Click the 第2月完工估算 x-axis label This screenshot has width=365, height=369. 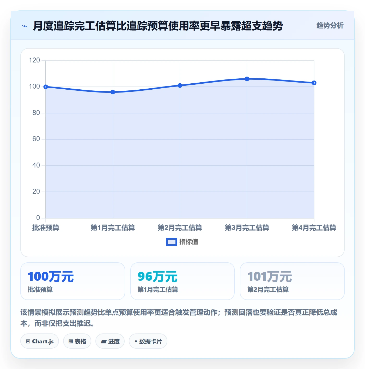(x=180, y=228)
